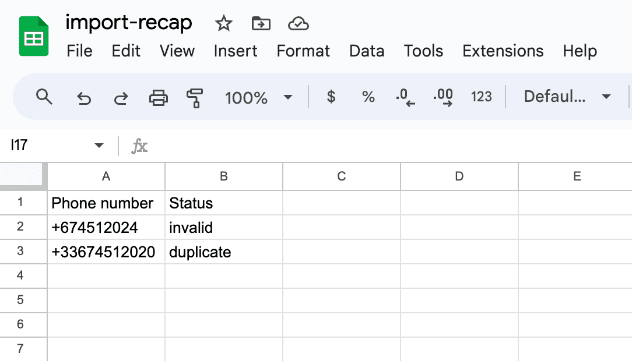Screen dimensions: 632x361
Task: Decrease decimal places
Action: pos(405,97)
